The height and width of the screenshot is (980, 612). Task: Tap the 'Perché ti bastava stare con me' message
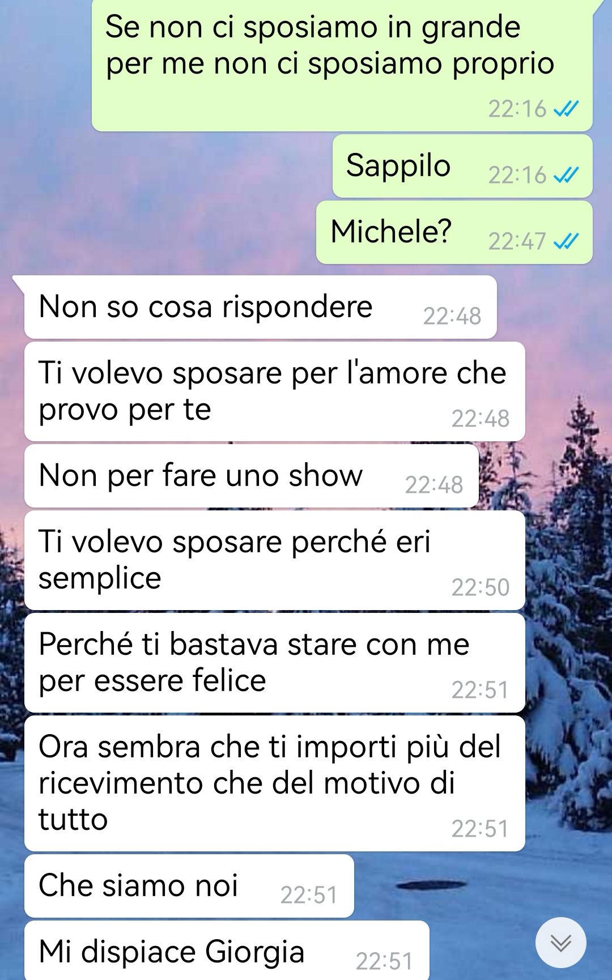(275, 663)
